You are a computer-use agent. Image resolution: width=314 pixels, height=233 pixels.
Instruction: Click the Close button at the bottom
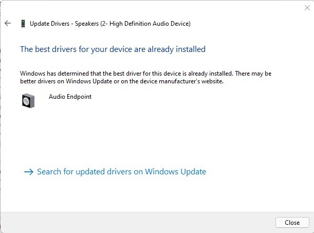(x=292, y=222)
